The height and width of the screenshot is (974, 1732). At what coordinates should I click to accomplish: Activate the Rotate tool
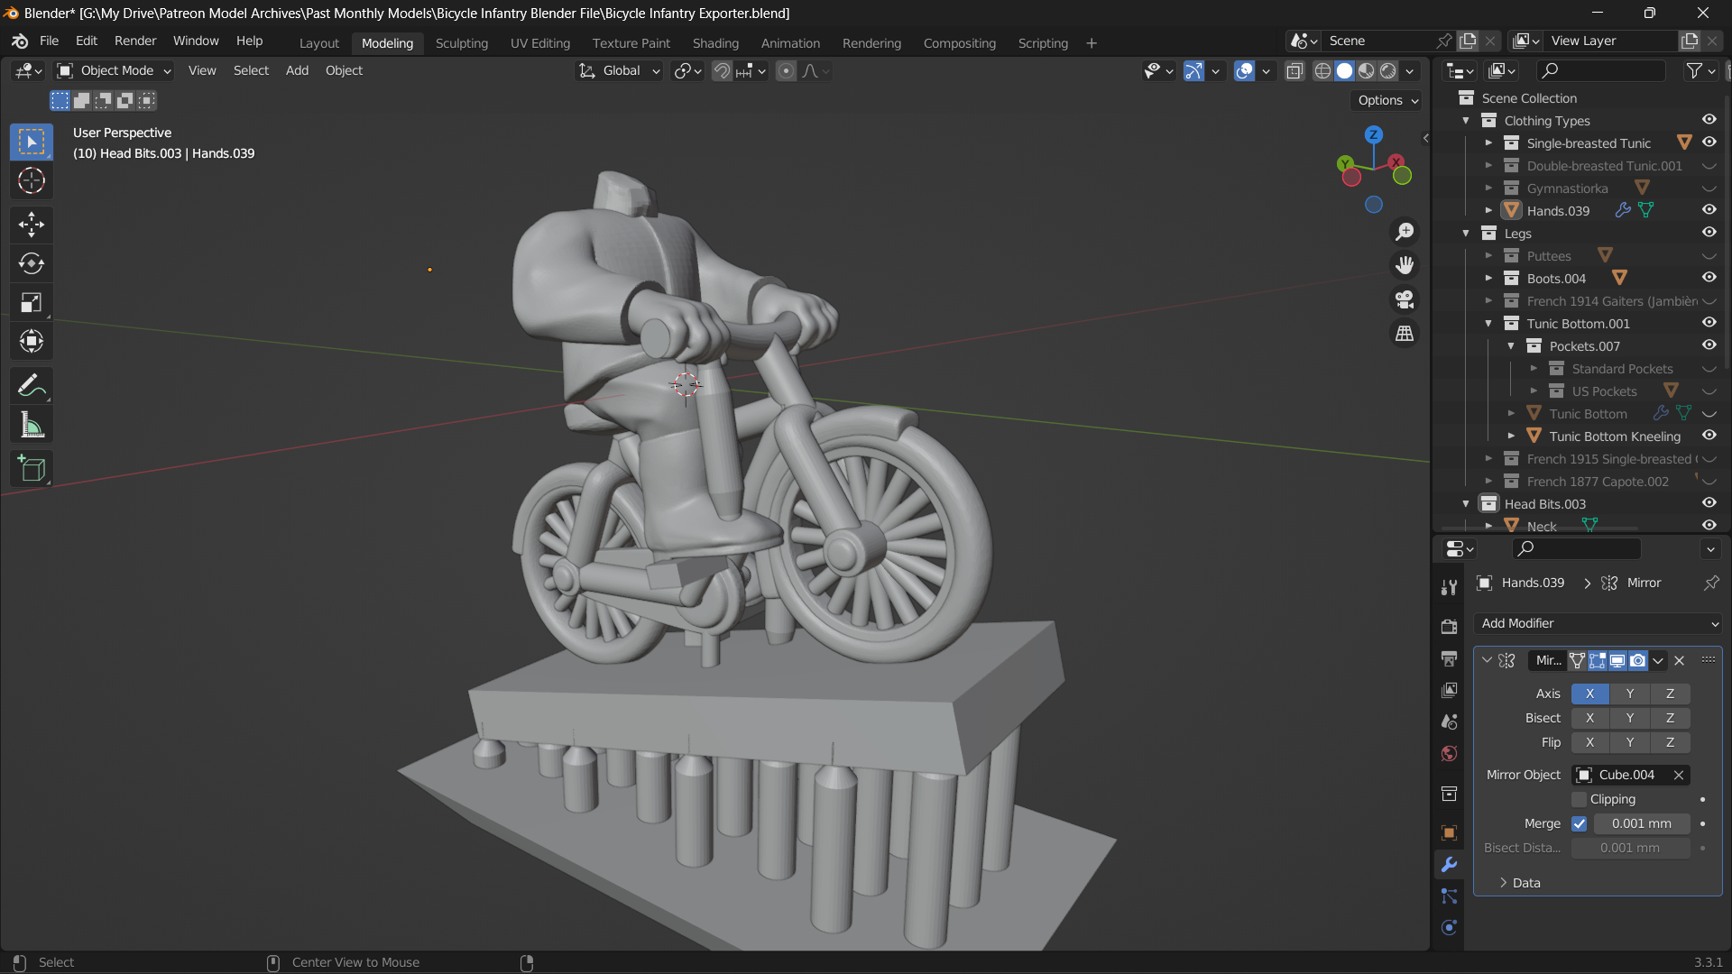click(31, 263)
